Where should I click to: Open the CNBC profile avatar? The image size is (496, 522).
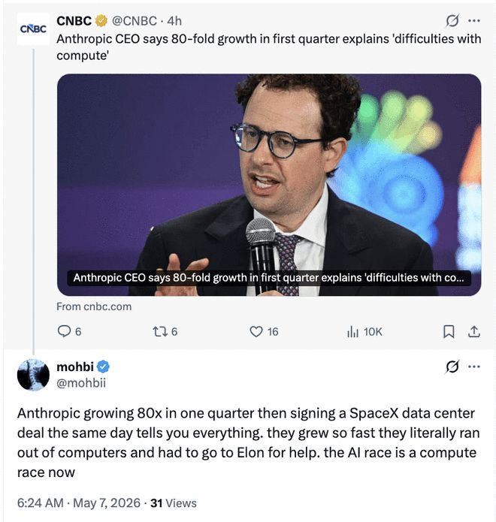pyautogui.click(x=33, y=29)
